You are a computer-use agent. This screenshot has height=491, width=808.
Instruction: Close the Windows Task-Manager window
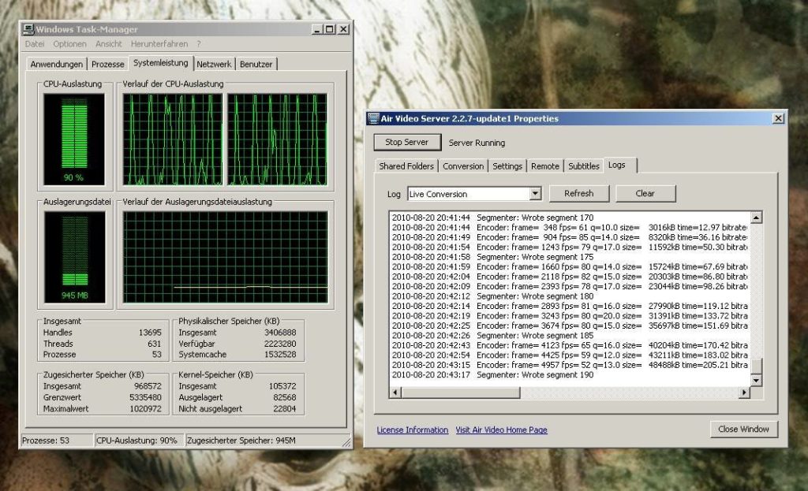pos(344,29)
